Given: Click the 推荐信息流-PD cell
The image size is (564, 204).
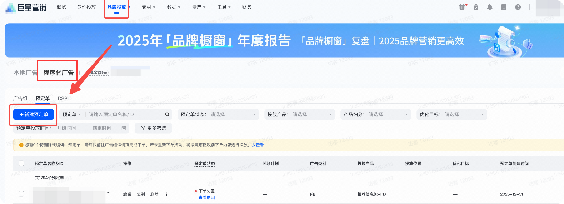Looking at the screenshot, I should pyautogui.click(x=371, y=194).
